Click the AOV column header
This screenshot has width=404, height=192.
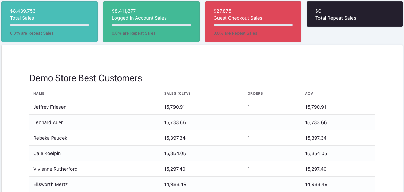click(x=309, y=94)
